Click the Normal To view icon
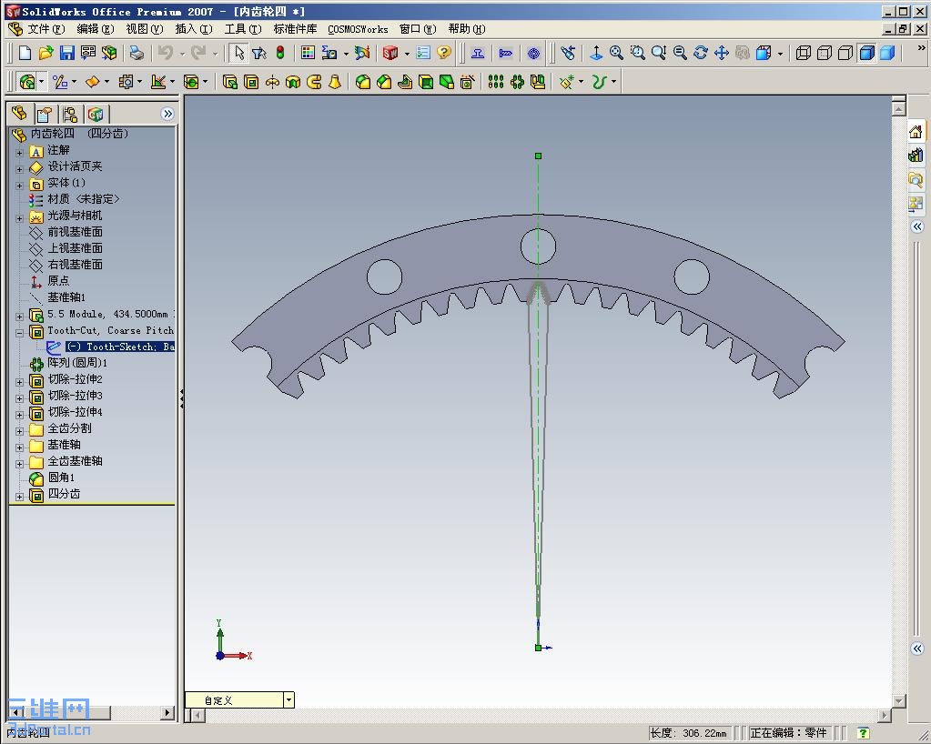931x744 pixels. coord(596,54)
